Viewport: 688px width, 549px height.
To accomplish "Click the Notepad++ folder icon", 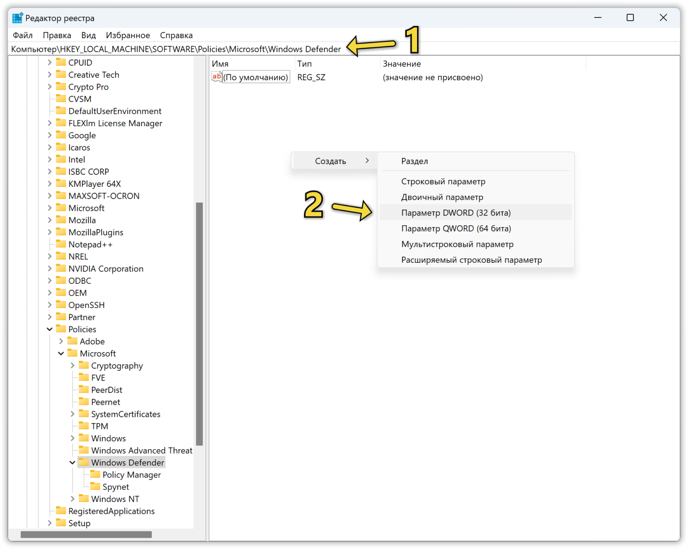I will click(x=61, y=244).
